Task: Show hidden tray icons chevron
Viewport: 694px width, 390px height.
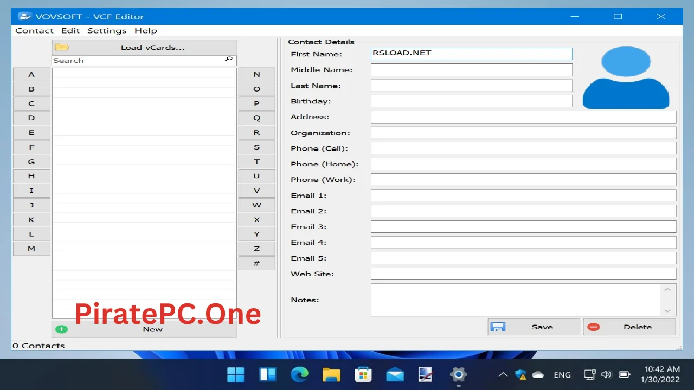Action: pos(503,374)
